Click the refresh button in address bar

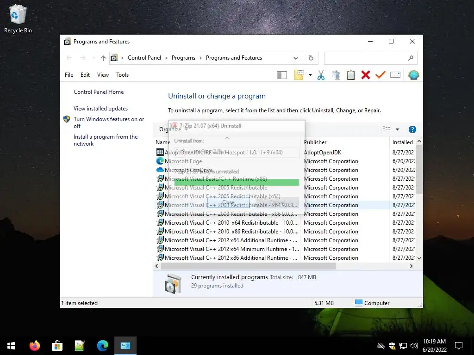click(311, 58)
